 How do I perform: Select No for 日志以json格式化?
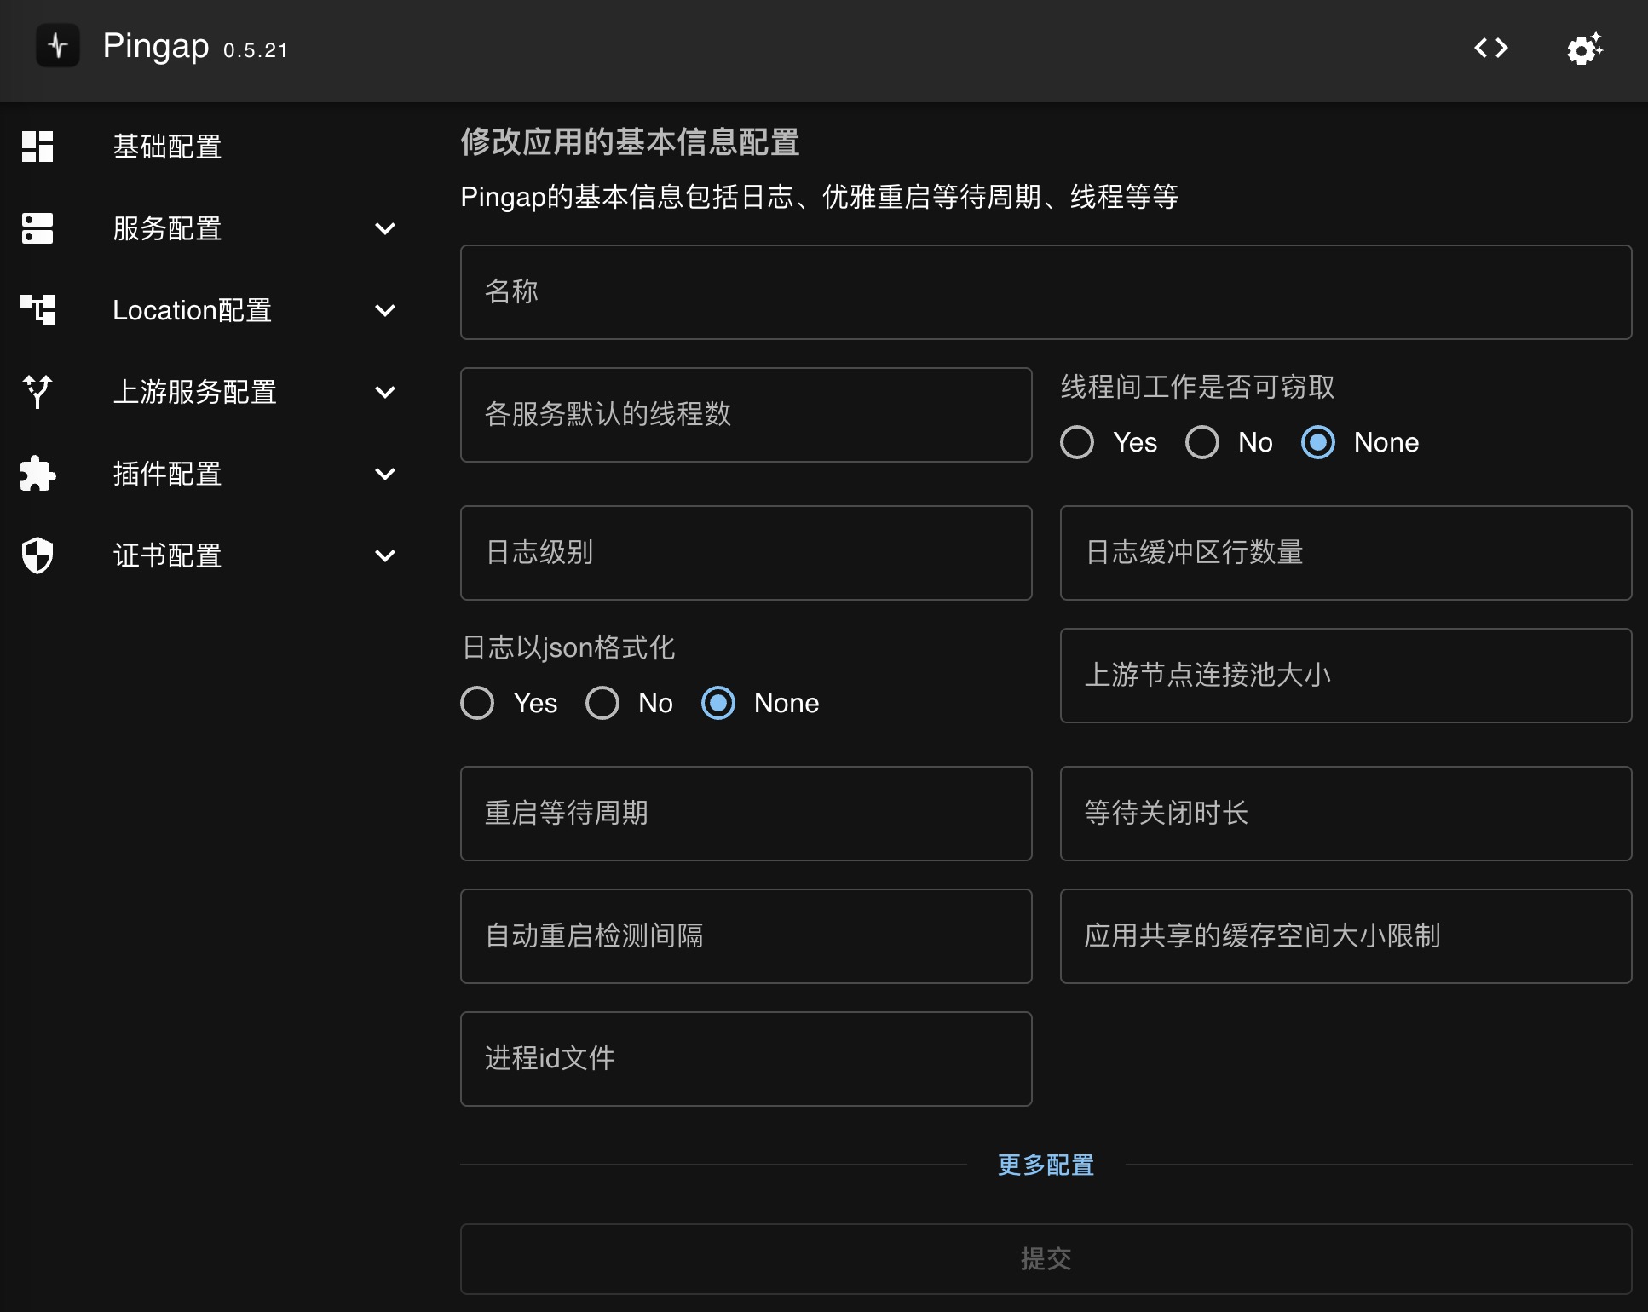pos(602,703)
